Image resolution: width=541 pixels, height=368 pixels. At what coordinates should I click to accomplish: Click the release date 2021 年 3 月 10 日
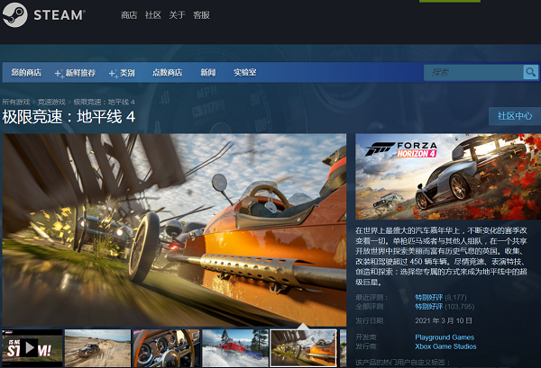pyautogui.click(x=444, y=320)
